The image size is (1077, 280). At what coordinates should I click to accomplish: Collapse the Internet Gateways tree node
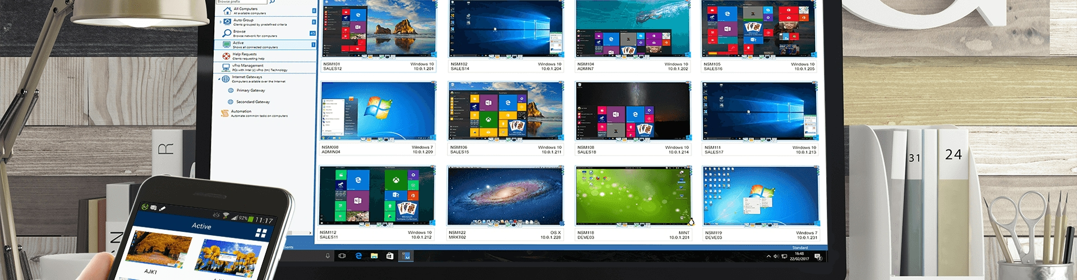click(219, 79)
